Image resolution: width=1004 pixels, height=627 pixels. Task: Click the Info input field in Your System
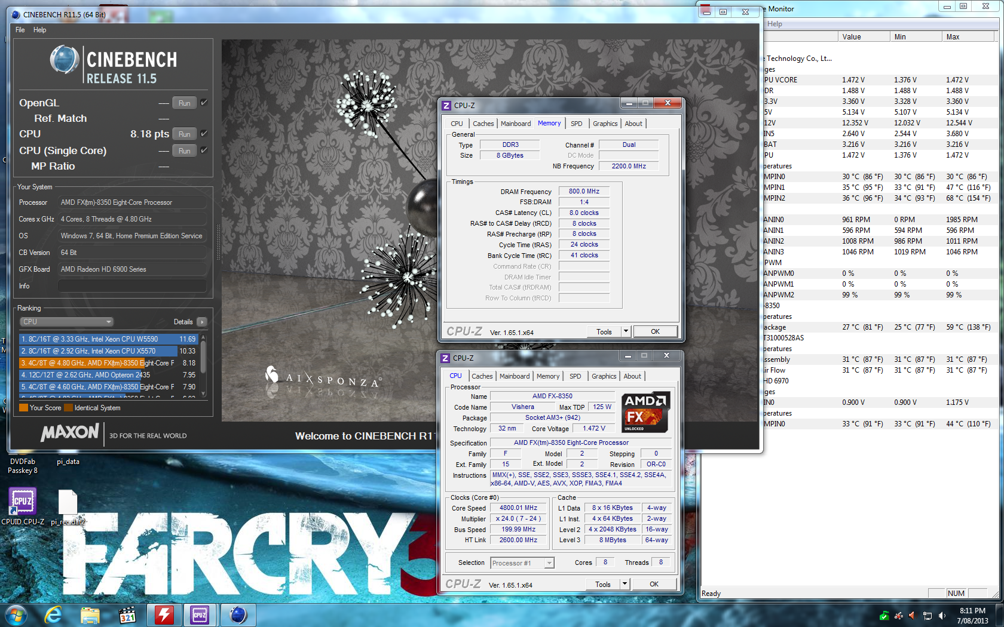pyautogui.click(x=133, y=286)
